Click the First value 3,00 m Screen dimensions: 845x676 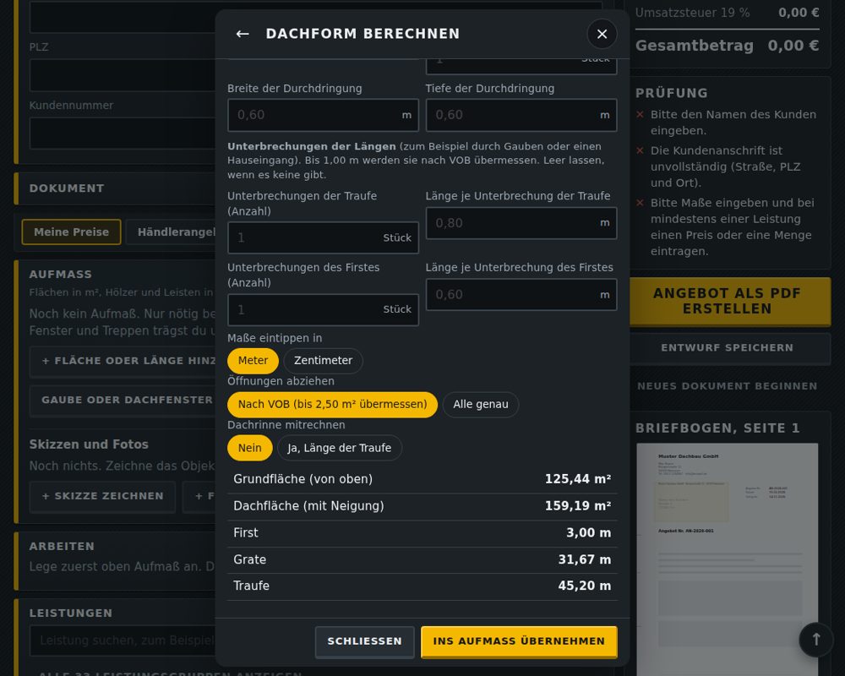[x=588, y=533]
